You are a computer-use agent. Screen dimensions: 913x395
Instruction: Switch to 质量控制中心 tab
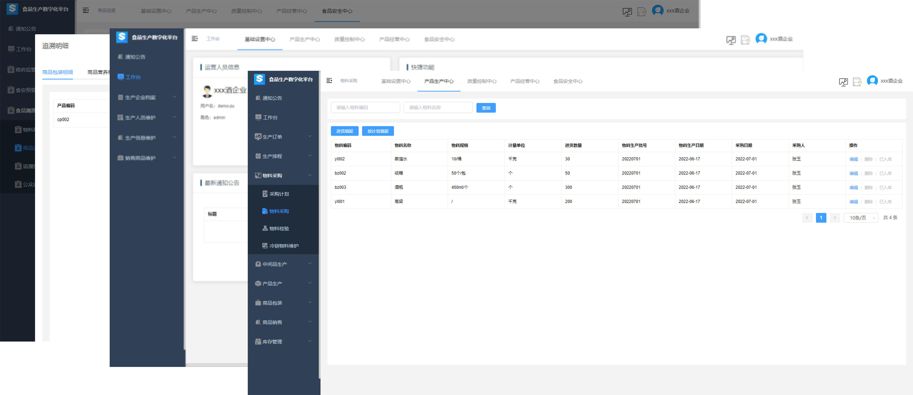482,82
